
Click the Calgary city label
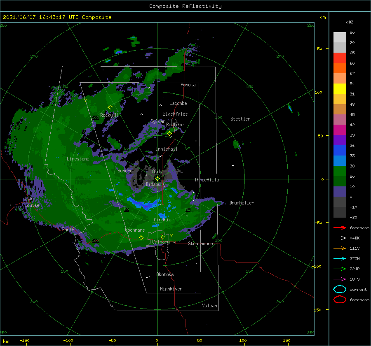(x=161, y=242)
